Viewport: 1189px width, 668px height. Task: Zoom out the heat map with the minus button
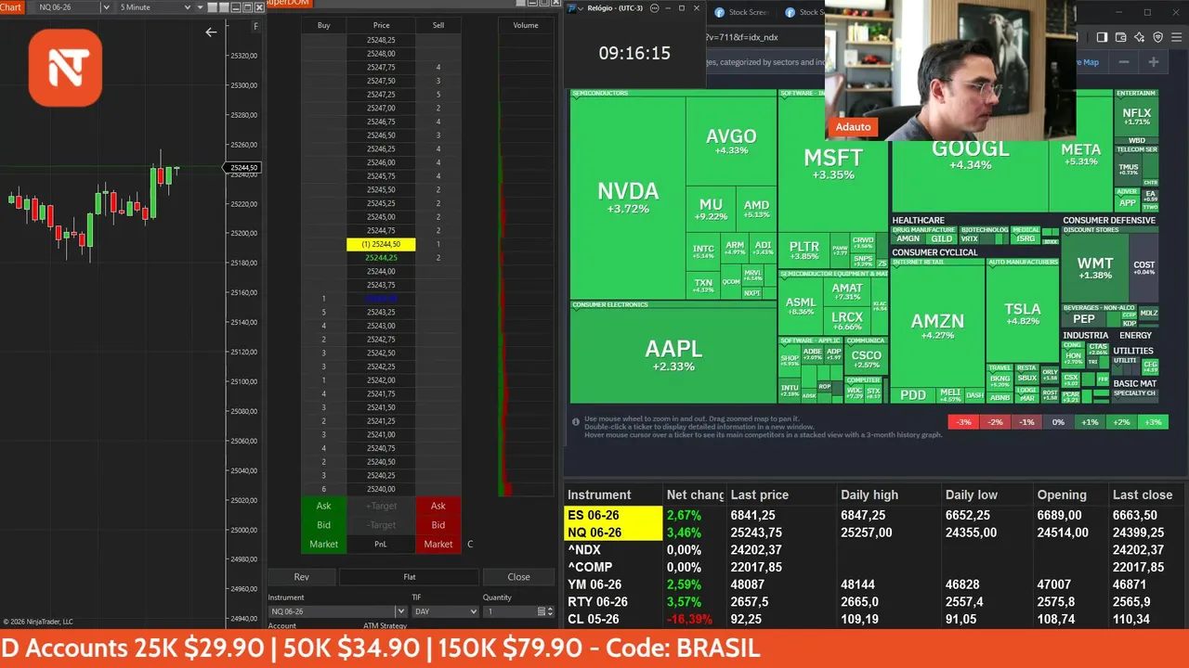pyautogui.click(x=1124, y=62)
